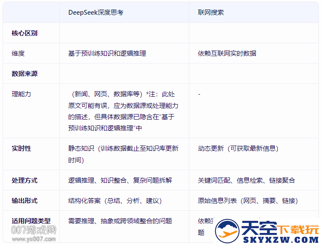
Task: Select cell 结构化答案（总结、分析、建议）
Action: click(115, 201)
